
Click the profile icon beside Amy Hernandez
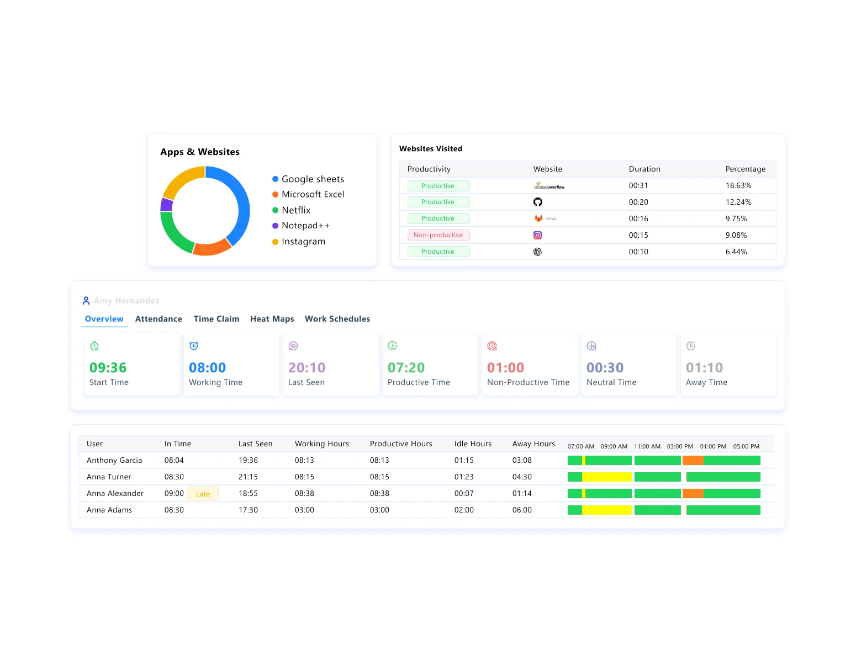coord(86,300)
